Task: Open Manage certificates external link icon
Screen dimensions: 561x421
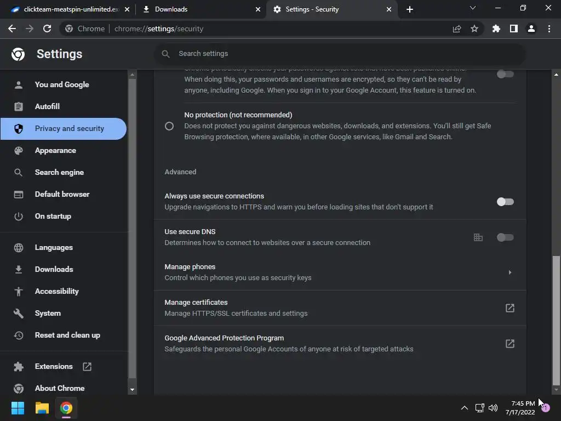Action: tap(510, 308)
